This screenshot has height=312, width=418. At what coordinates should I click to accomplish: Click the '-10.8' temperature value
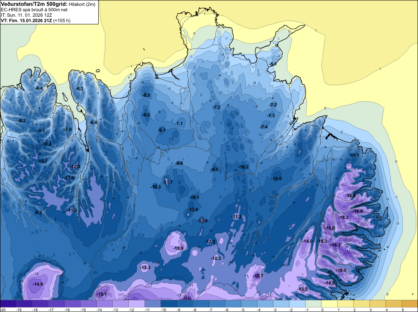(x=193, y=209)
